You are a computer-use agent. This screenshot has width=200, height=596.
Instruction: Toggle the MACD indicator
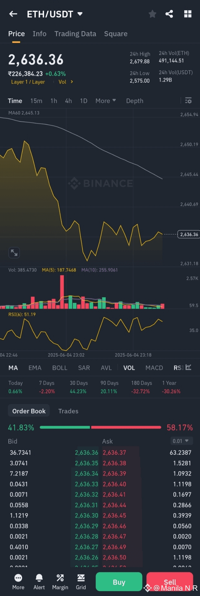154,368
